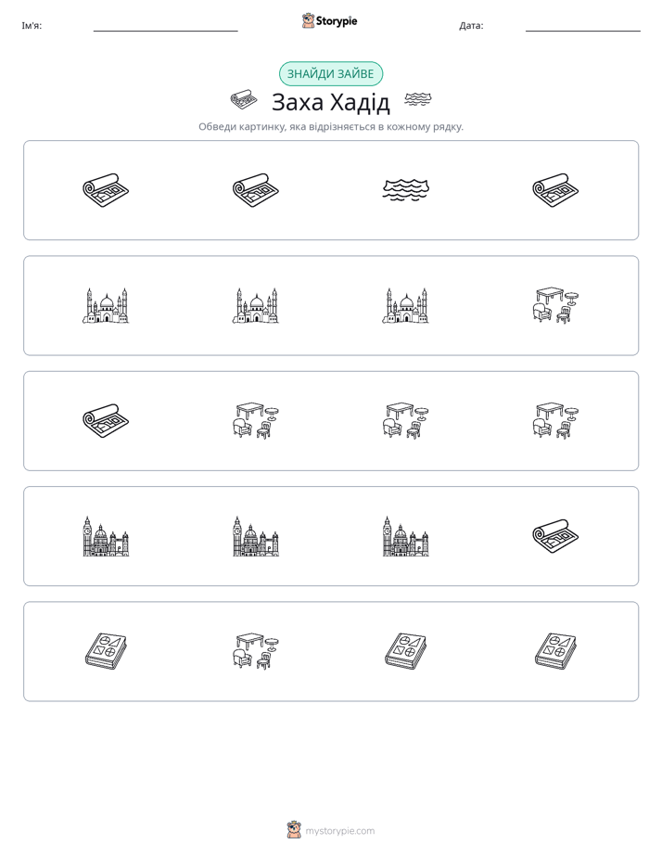Click the first rolled carpet in row one
Image resolution: width=662 pixels, height=857 pixels.
click(x=106, y=190)
